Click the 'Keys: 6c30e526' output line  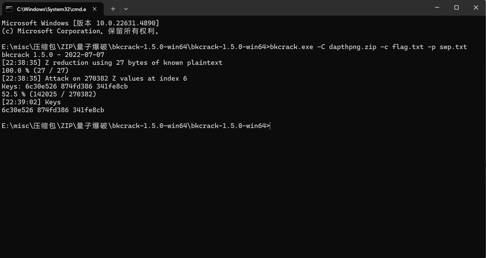(65, 86)
